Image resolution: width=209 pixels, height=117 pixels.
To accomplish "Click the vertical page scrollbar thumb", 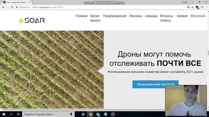I will coord(208,53).
